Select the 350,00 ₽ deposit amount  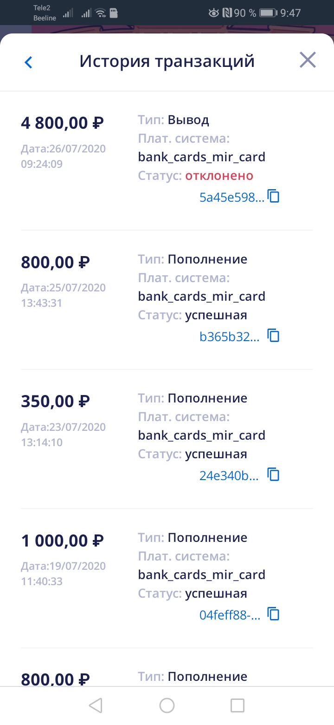55,401
